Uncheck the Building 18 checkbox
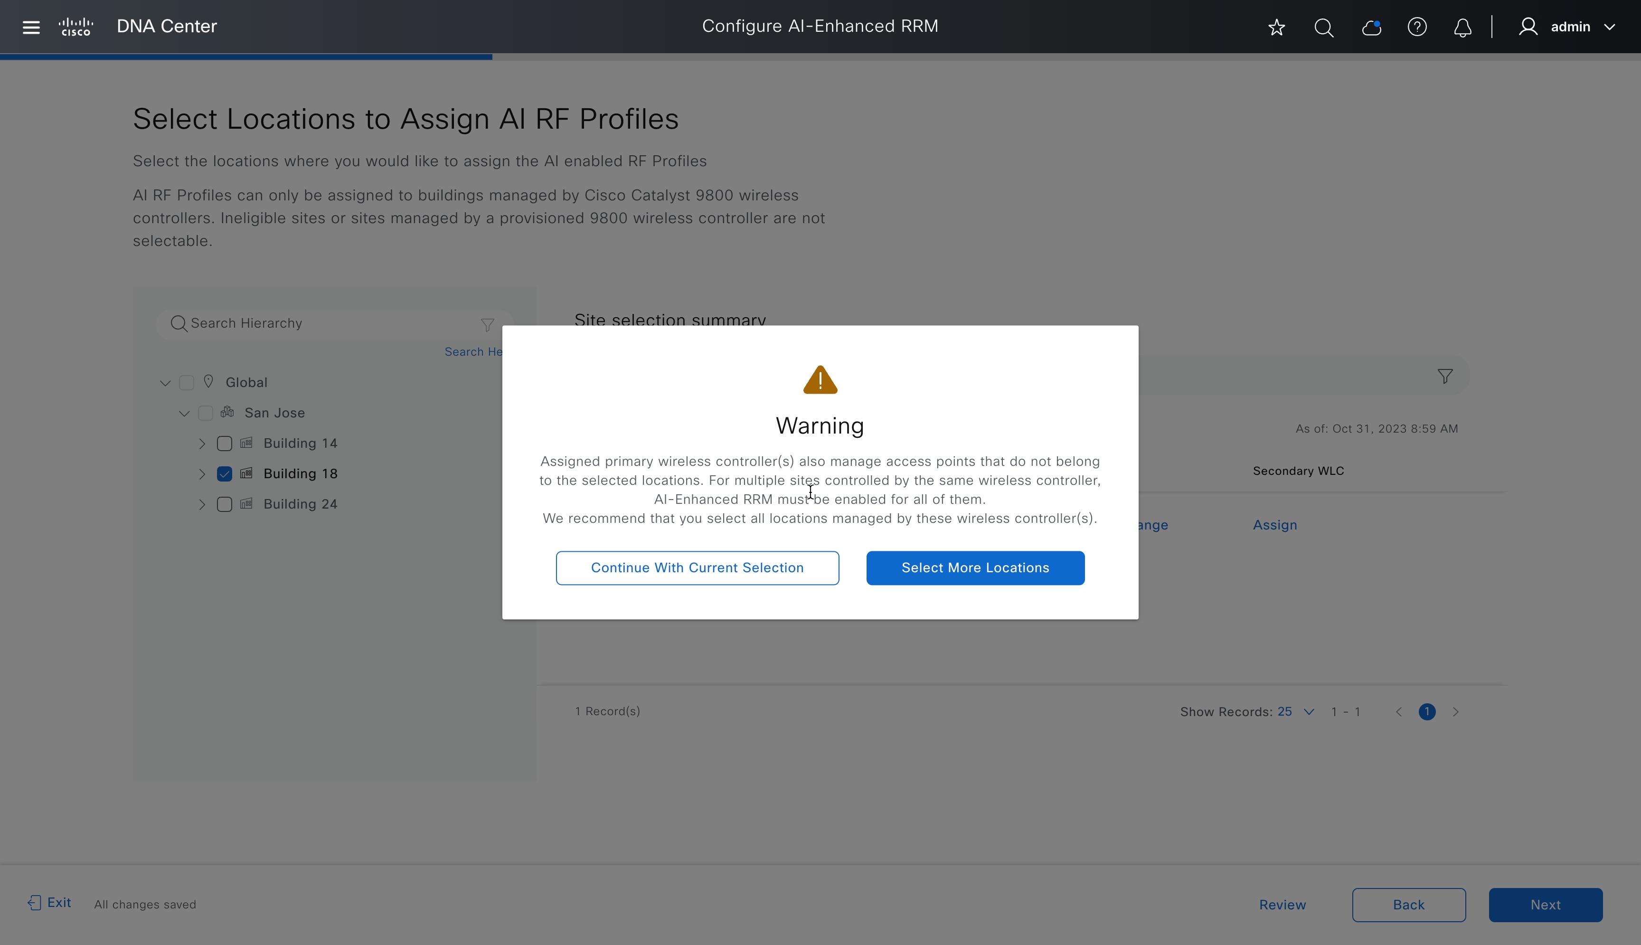 225,474
